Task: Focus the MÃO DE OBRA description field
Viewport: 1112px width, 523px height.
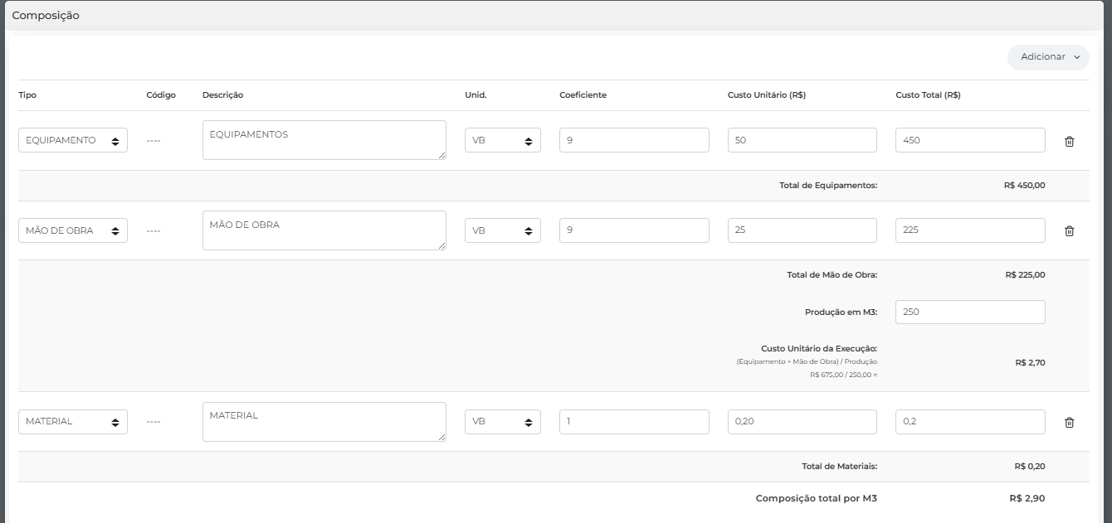Action: [324, 230]
